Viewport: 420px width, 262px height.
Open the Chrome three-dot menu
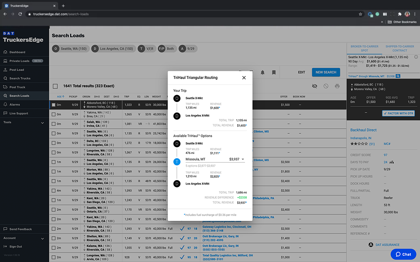[x=415, y=14]
